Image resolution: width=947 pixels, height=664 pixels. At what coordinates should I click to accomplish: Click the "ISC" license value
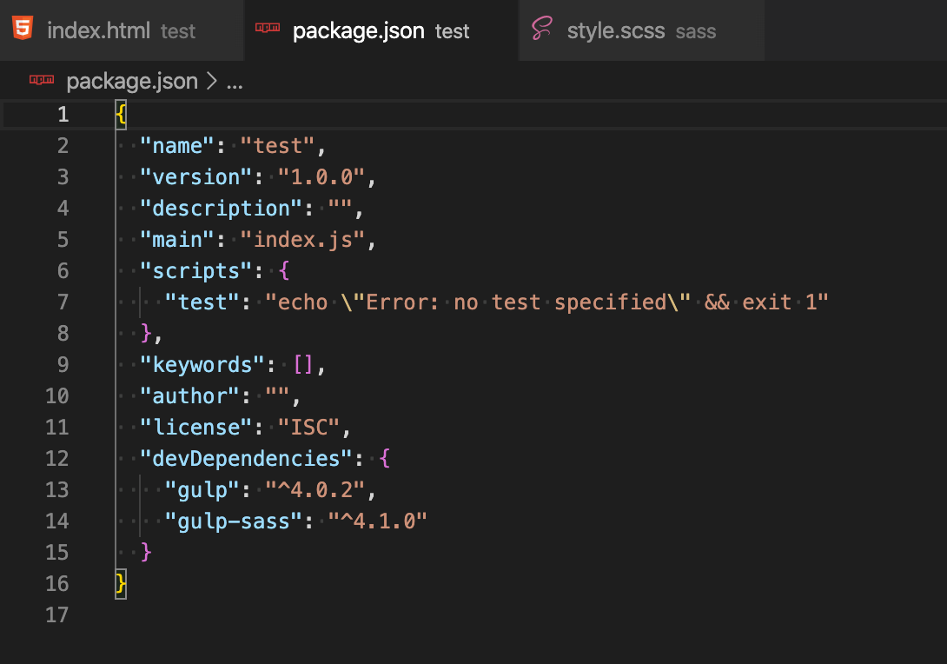(x=308, y=428)
